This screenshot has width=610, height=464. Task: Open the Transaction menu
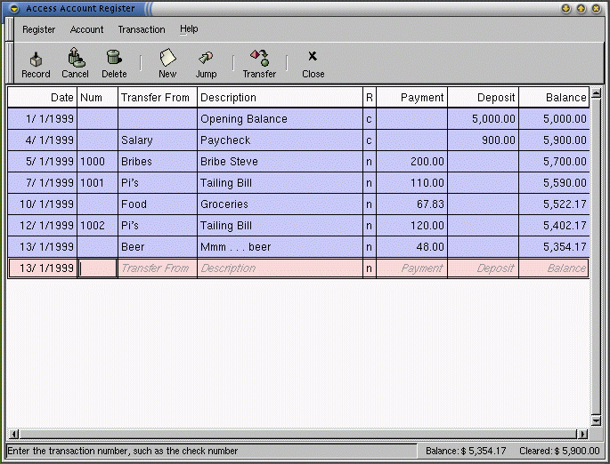(x=142, y=29)
